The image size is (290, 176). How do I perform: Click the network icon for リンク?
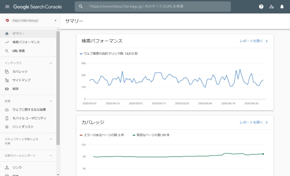(x=7, y=168)
